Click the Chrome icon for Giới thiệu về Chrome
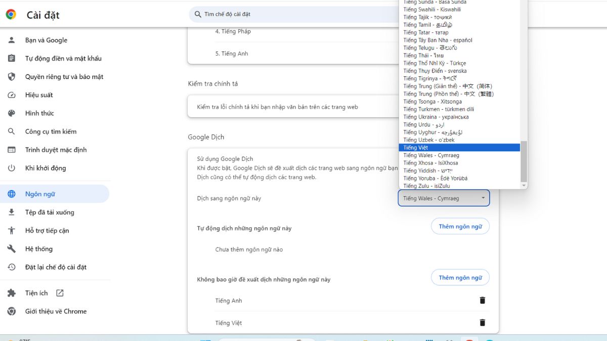The height and width of the screenshot is (341, 607). click(12, 311)
